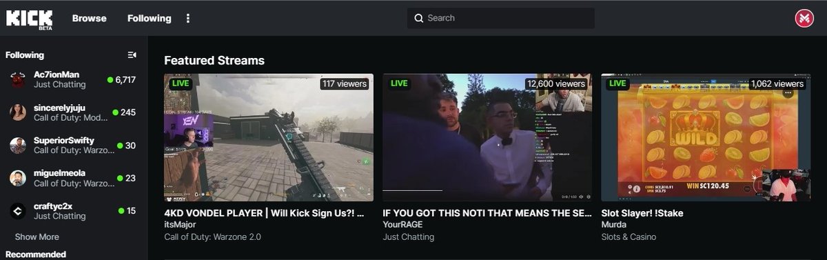Open the YourRAGE stream thumbnail
Screen dimensions: 827x260
click(x=487, y=137)
